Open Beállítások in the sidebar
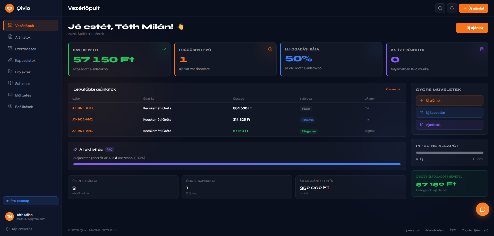494x236 pixels. pos(24,107)
